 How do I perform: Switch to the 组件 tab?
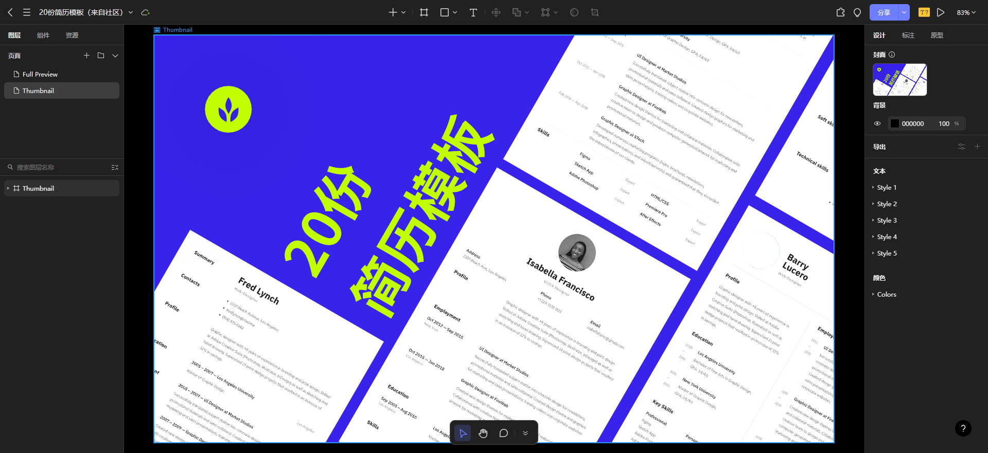tap(43, 35)
